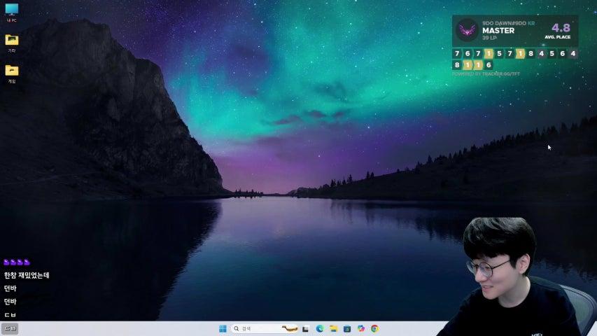Click the MASTER rank text
This screenshot has width=597, height=336.
[x=498, y=31]
